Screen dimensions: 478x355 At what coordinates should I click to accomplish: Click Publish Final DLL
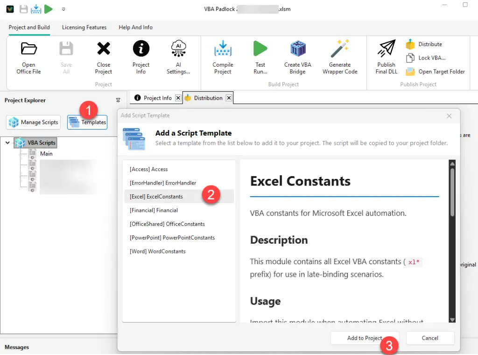coord(386,56)
